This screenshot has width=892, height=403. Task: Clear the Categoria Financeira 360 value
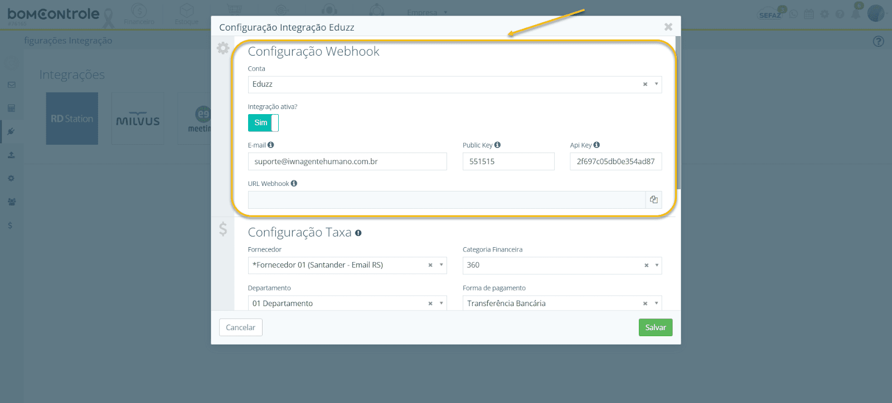(646, 266)
